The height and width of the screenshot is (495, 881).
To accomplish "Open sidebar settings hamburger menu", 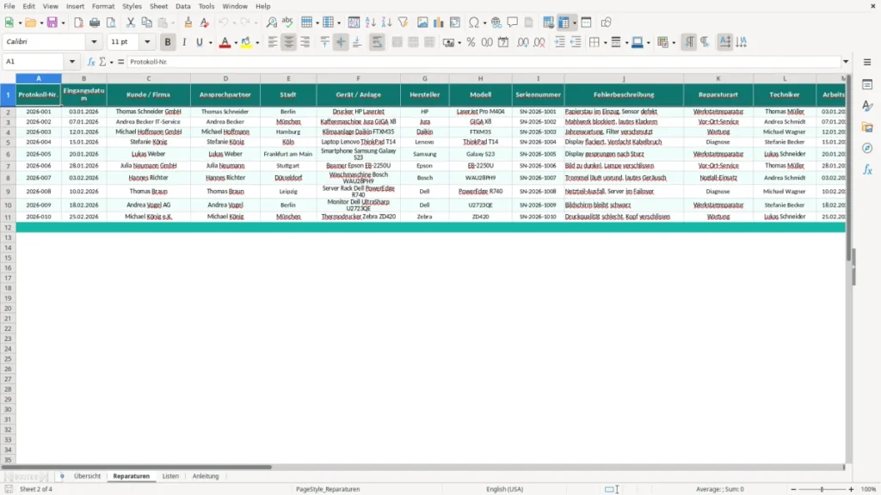I will click(867, 62).
